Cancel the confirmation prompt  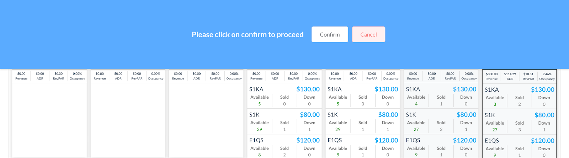(x=368, y=34)
